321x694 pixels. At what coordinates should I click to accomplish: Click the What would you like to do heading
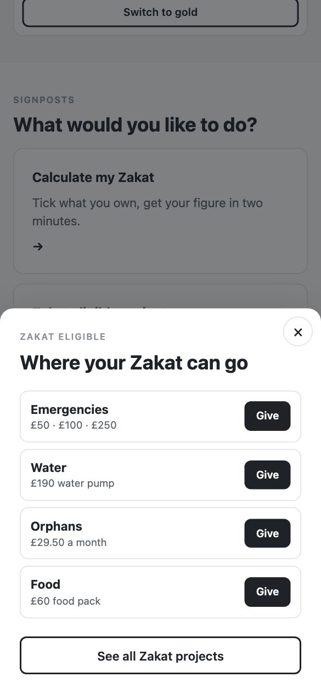135,125
